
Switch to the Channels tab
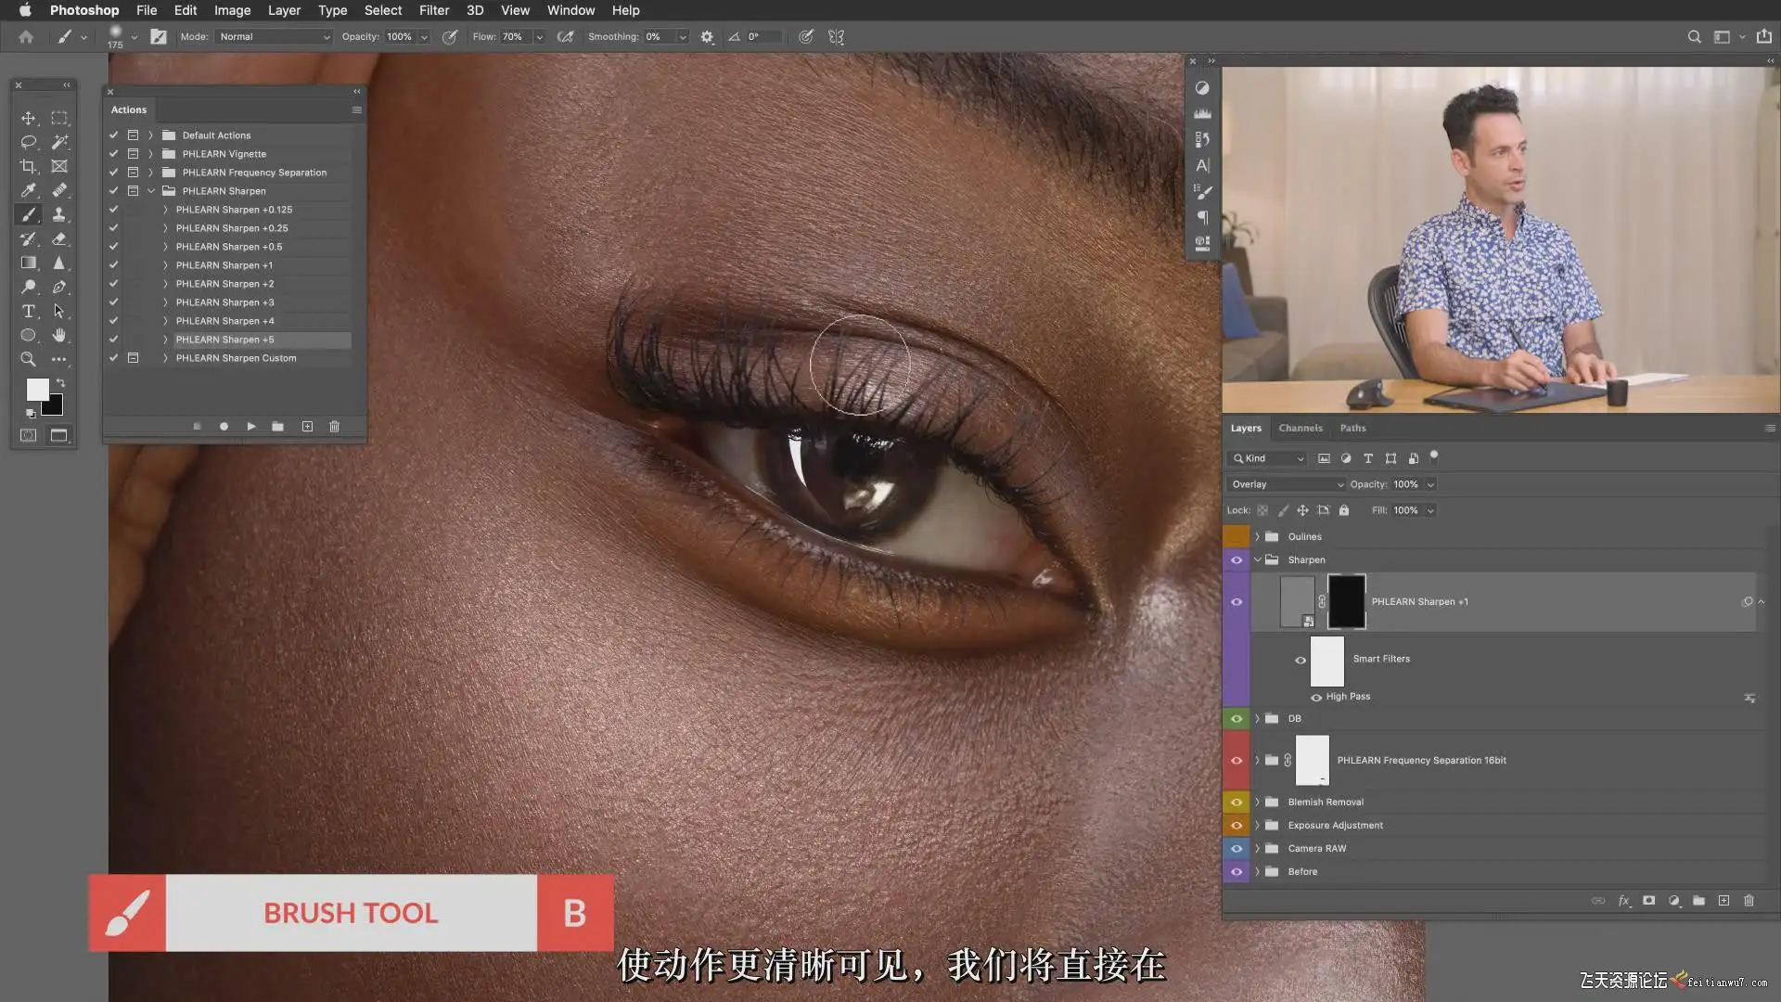click(x=1300, y=428)
